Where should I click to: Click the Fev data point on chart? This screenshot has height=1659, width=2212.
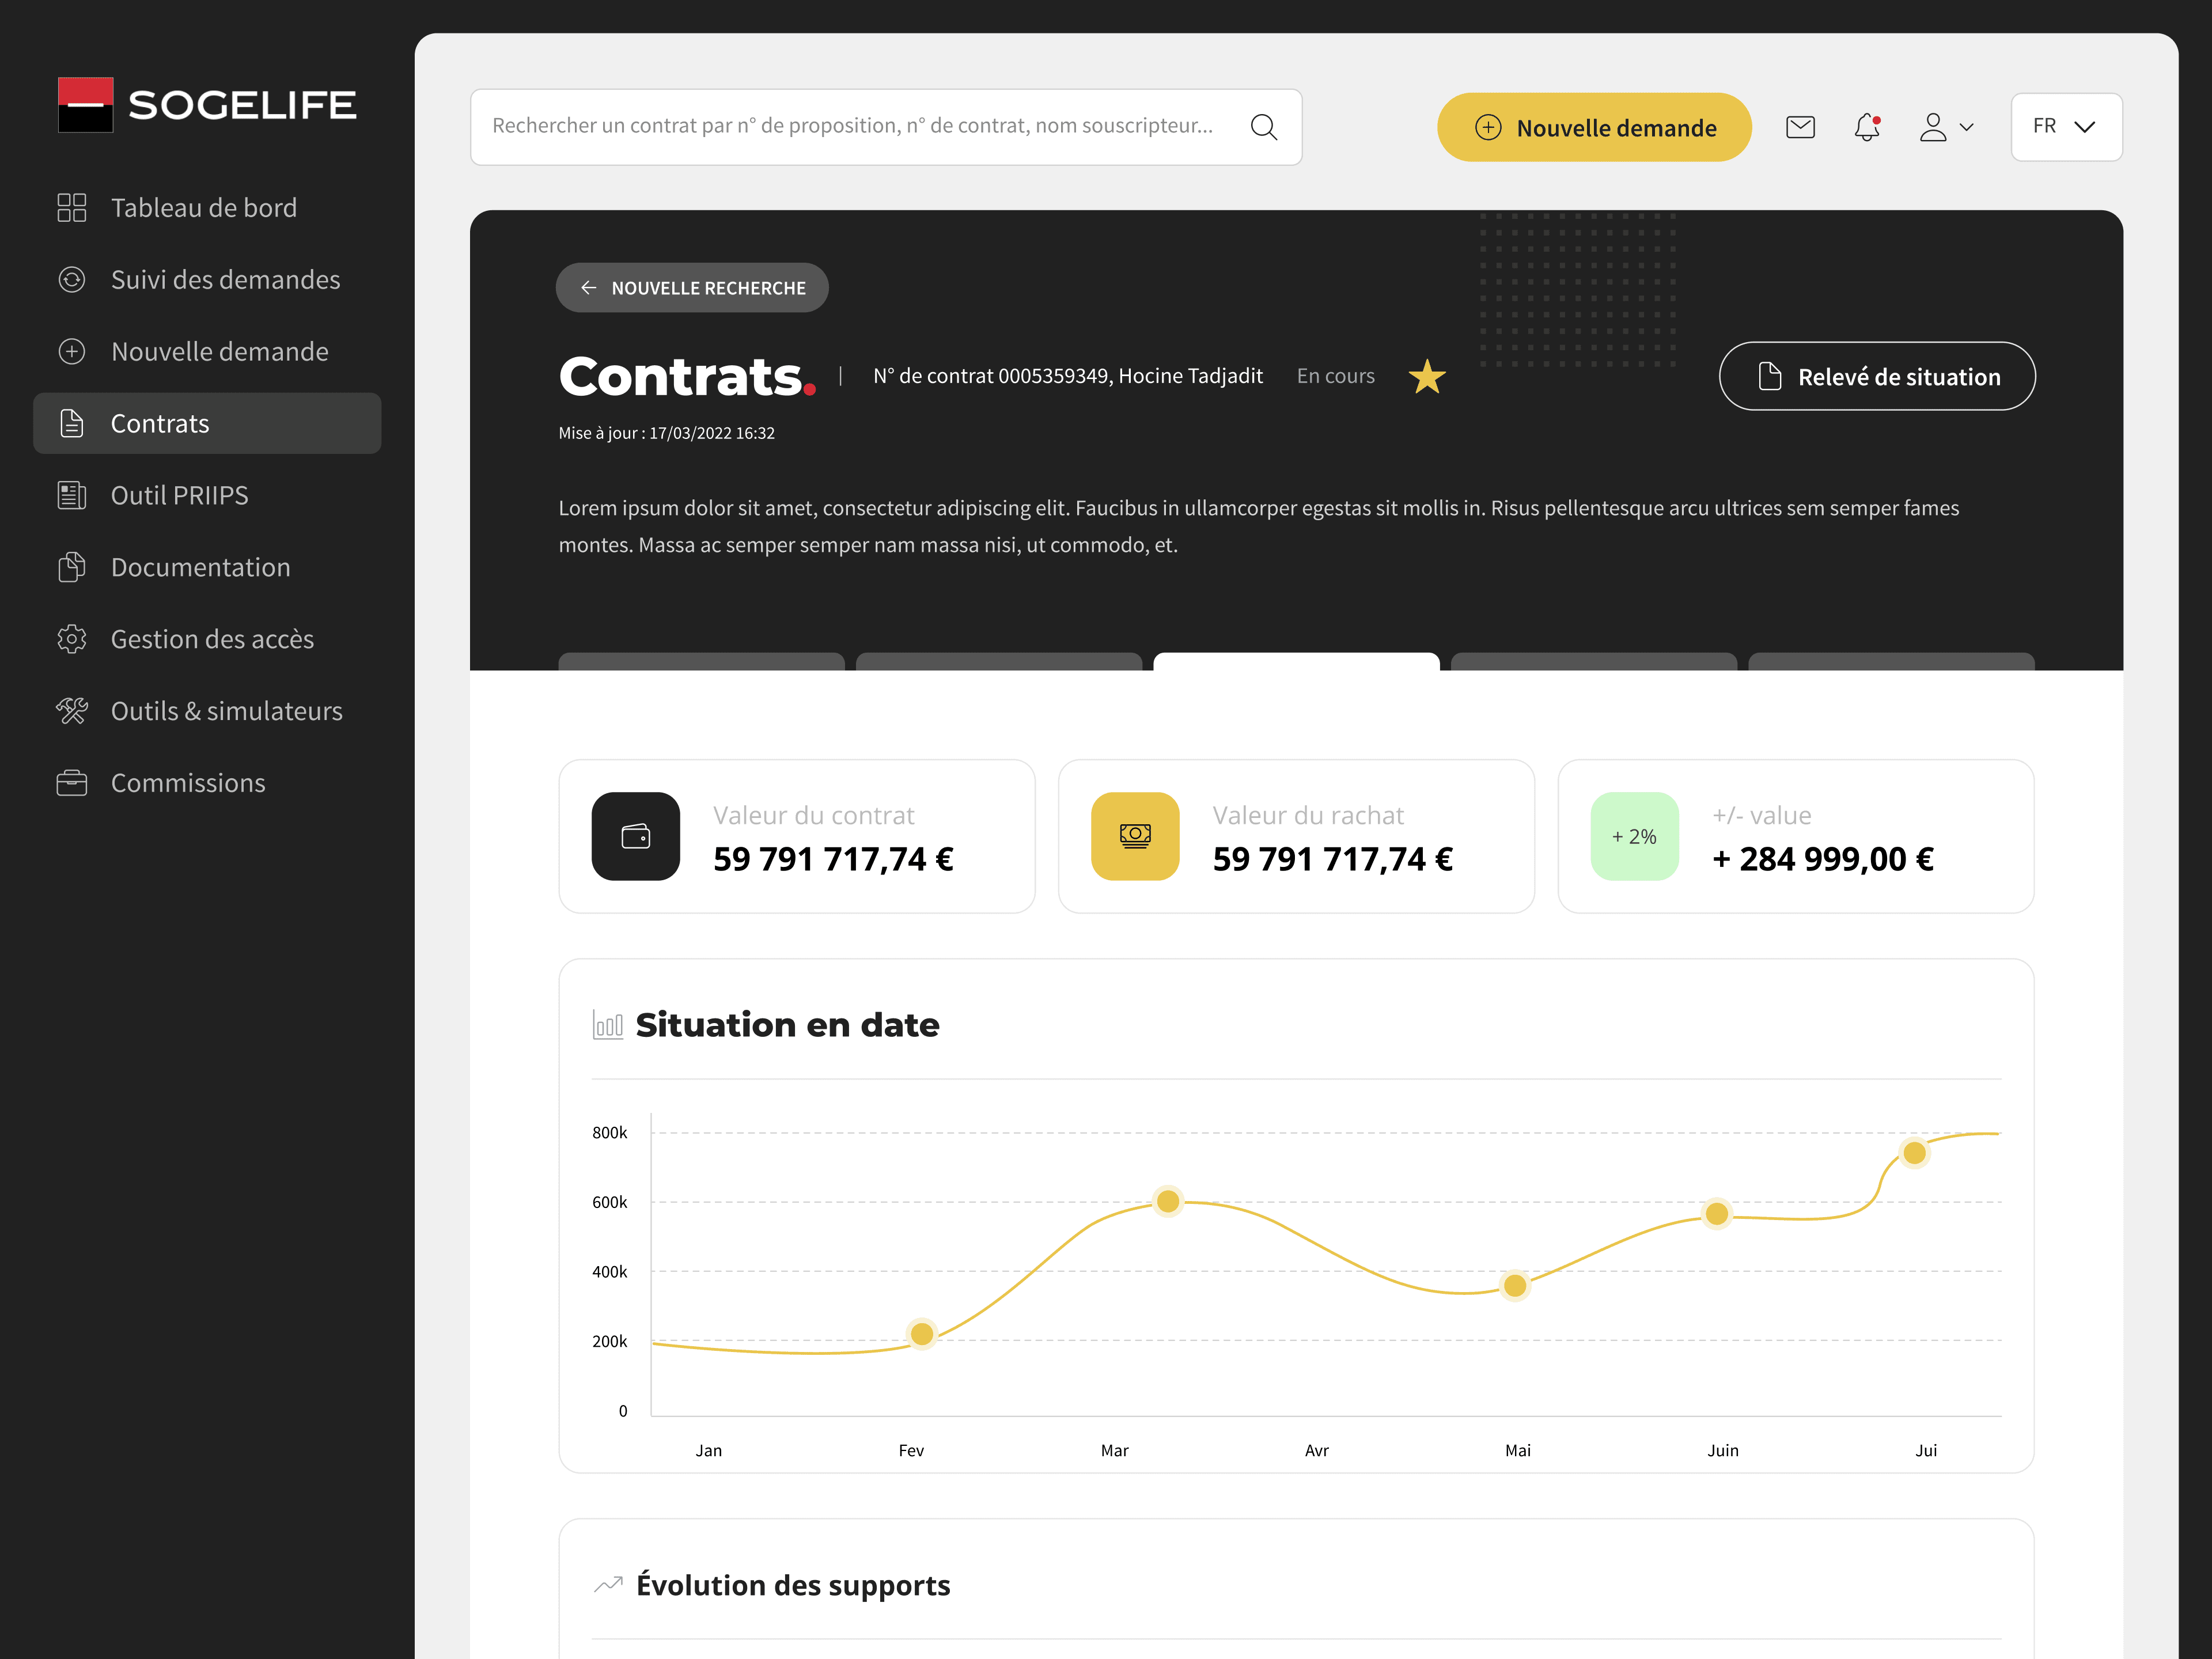(922, 1334)
